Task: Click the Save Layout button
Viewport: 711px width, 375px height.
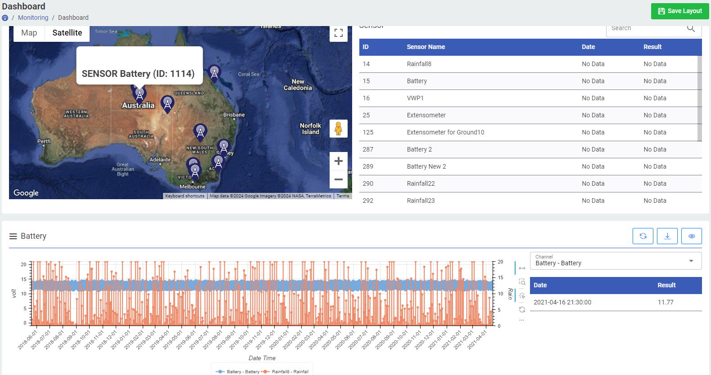Action: point(679,11)
